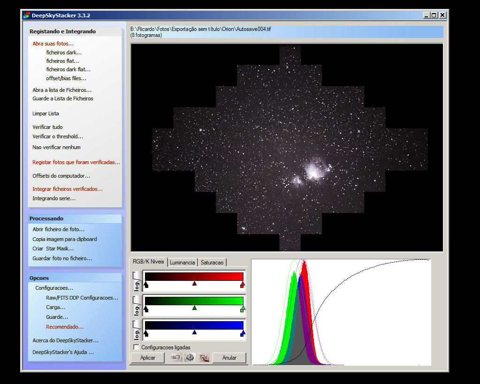Click Copia imagem para clipboard
This screenshot has height=384, width=480.
[x=65, y=239]
